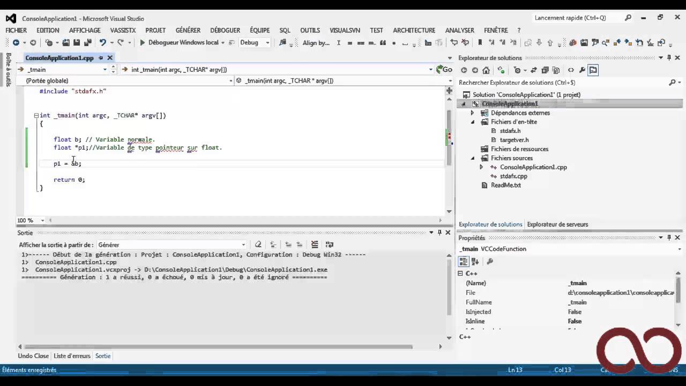
Task: Click the Forward arrow in Explorateur de solutions
Action: click(475, 70)
